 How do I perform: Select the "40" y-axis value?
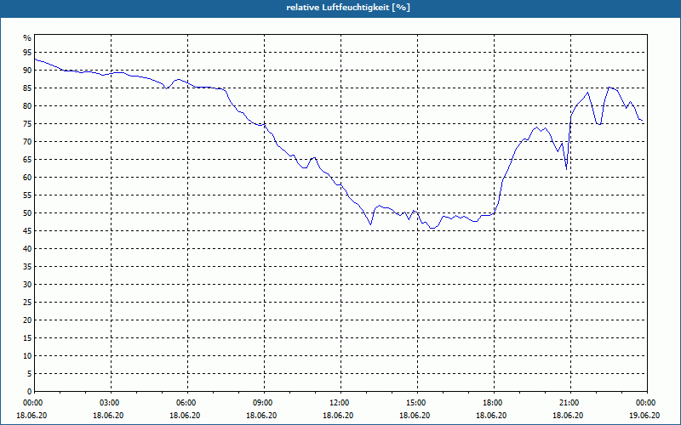(x=27, y=248)
